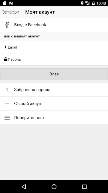Tap the plus icon for account creation
The width and height of the screenshot is (108, 193).
coord(7,104)
